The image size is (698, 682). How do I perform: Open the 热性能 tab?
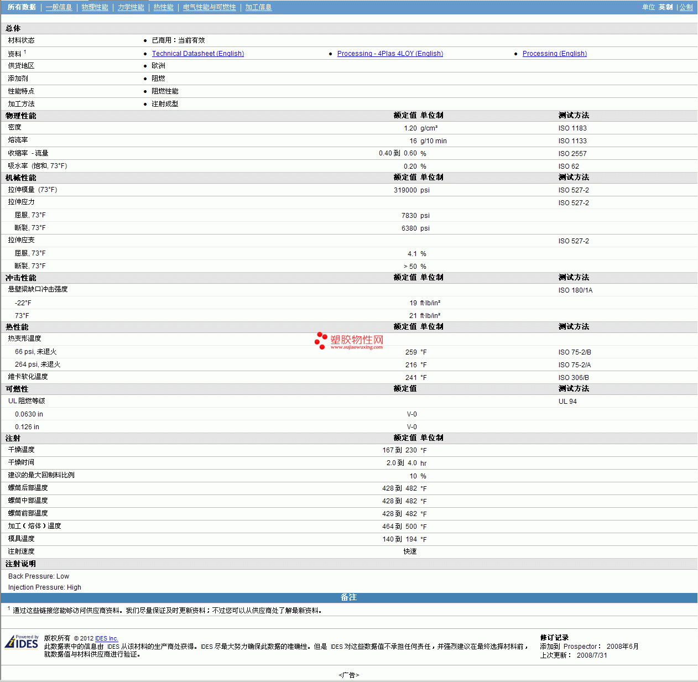(163, 7)
